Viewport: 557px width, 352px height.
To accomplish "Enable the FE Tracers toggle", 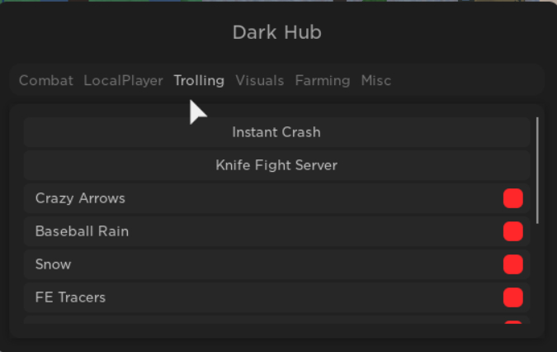I will (x=513, y=297).
